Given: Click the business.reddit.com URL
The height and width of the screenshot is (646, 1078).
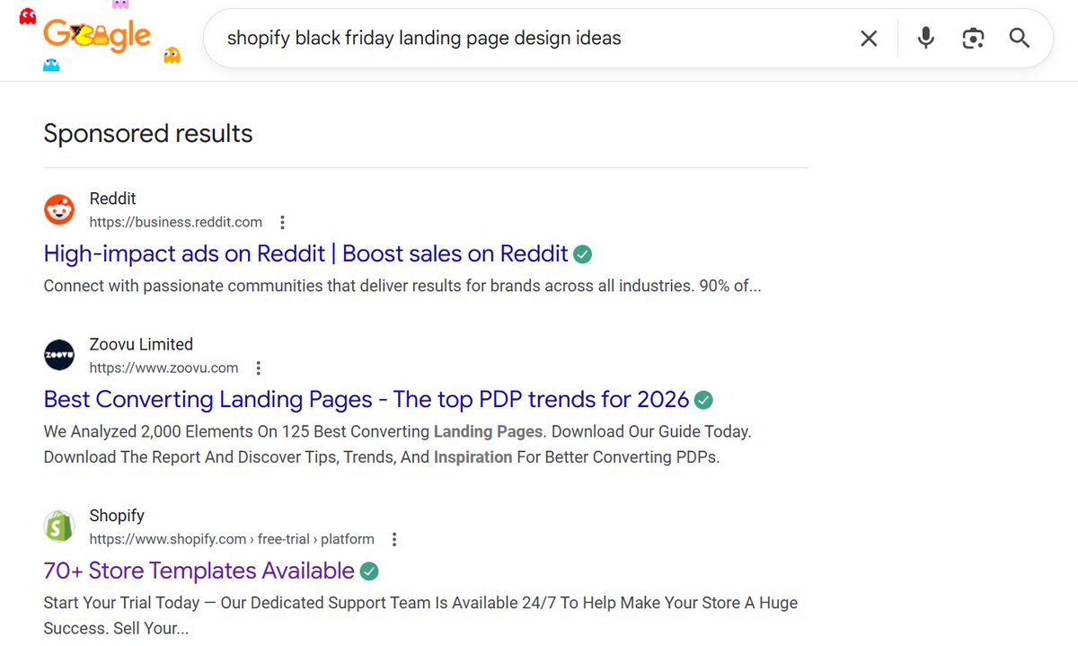Looking at the screenshot, I should 176,222.
